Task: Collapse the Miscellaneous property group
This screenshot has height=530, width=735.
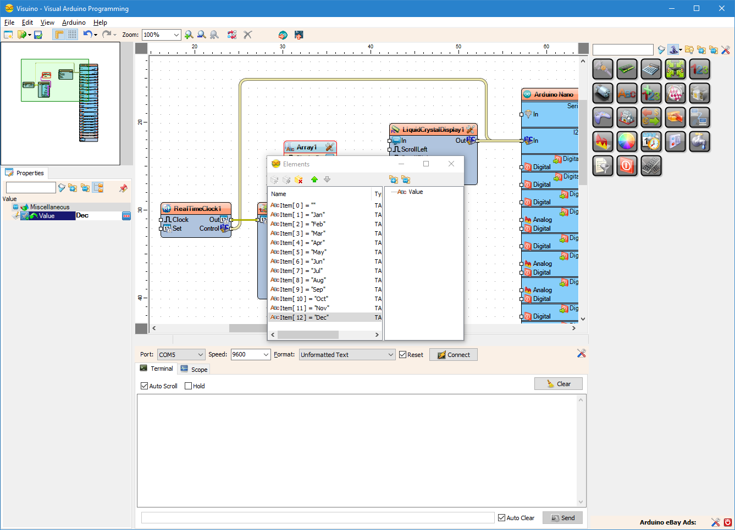Action: (15, 207)
